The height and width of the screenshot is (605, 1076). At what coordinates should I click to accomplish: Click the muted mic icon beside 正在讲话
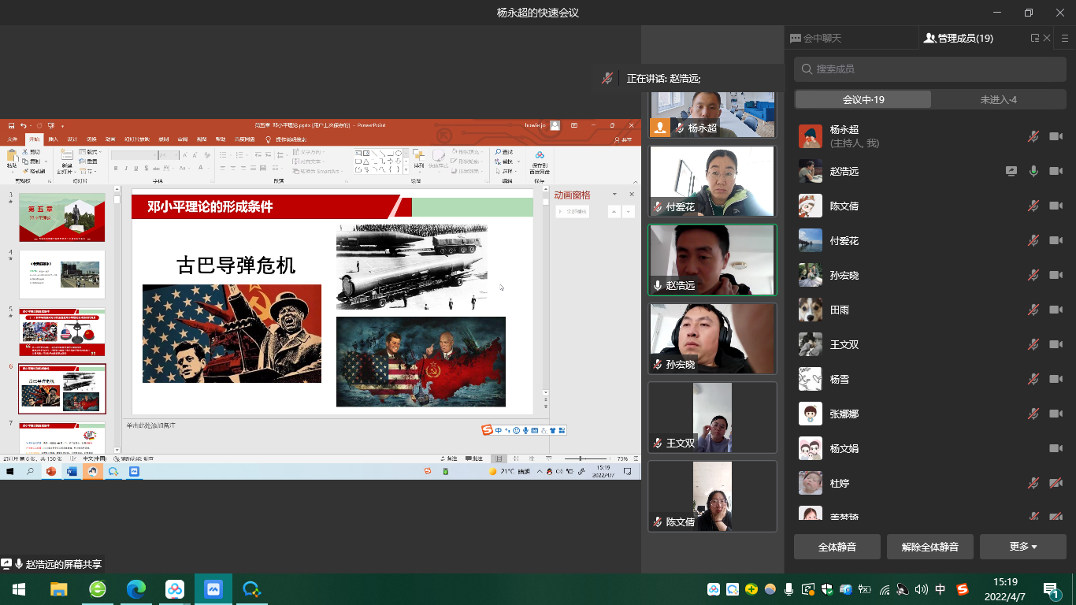607,78
